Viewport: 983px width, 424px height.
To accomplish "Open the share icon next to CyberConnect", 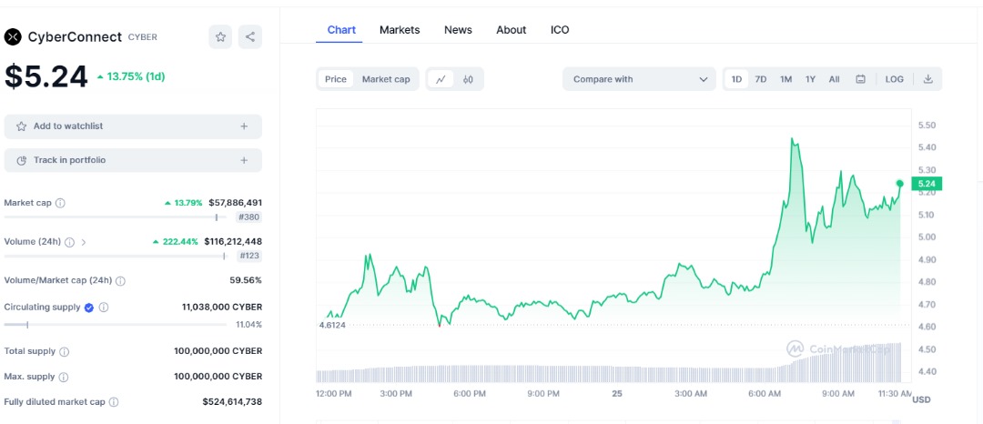I will coord(250,37).
